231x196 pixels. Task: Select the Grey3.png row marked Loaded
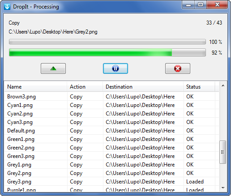click(x=111, y=182)
